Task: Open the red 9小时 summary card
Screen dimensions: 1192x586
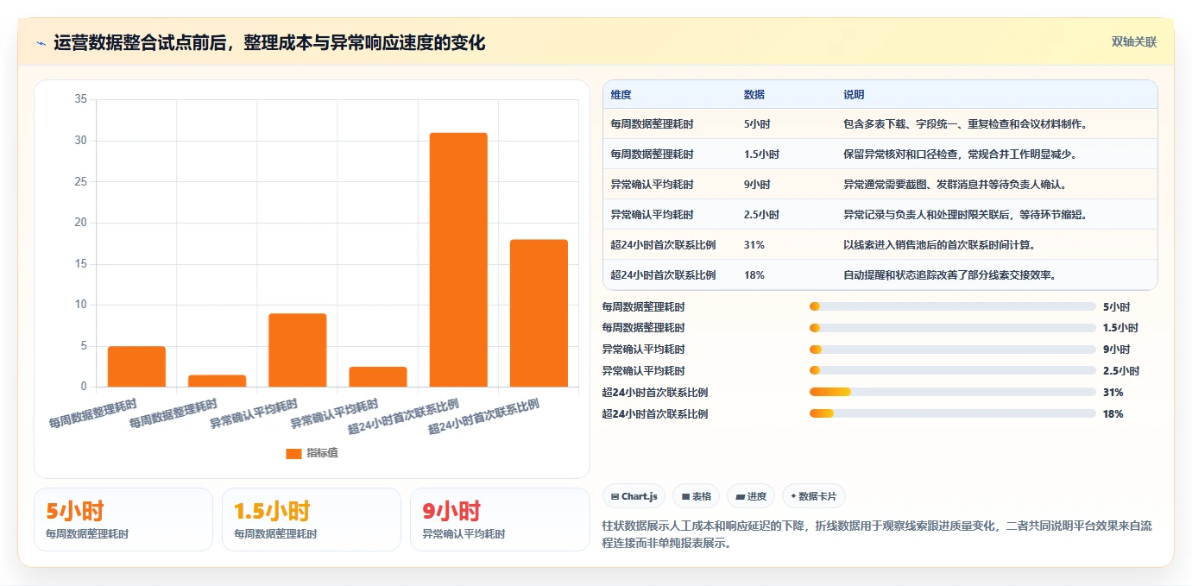Action: tap(500, 520)
